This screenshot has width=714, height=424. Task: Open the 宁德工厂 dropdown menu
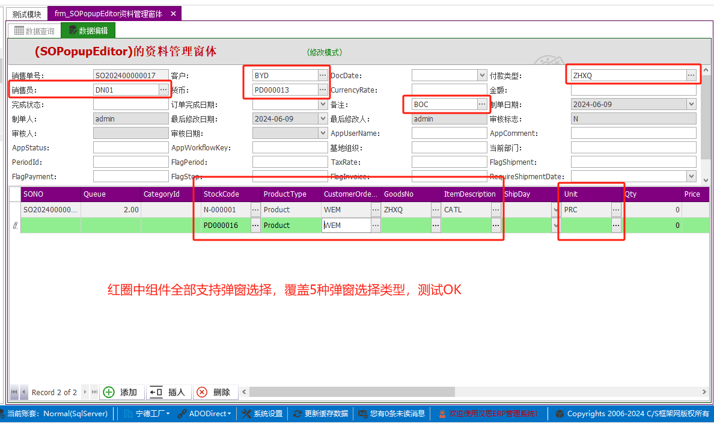(147, 414)
